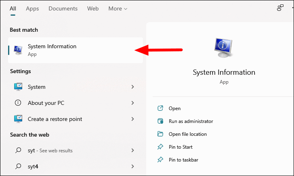Open the System settings result
This screenshot has height=176, width=294.
(76, 87)
